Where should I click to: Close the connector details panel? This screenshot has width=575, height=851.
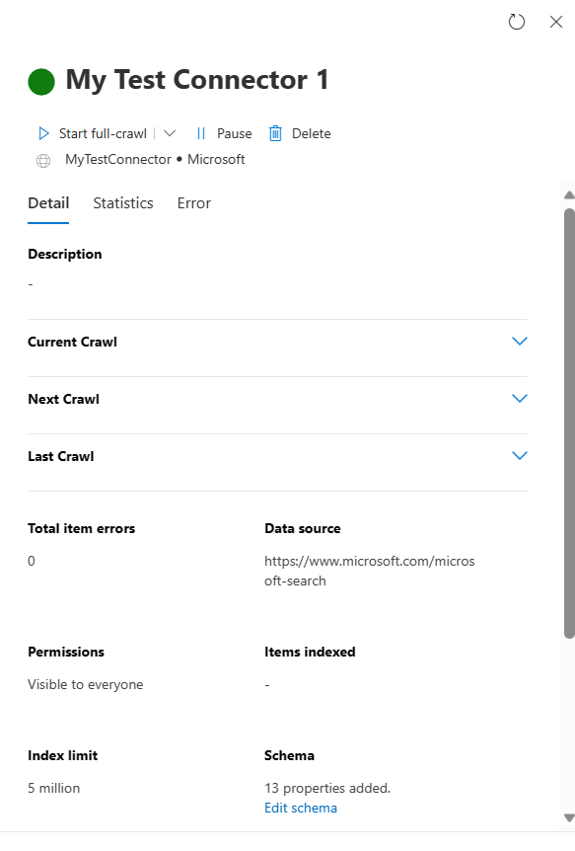point(556,22)
